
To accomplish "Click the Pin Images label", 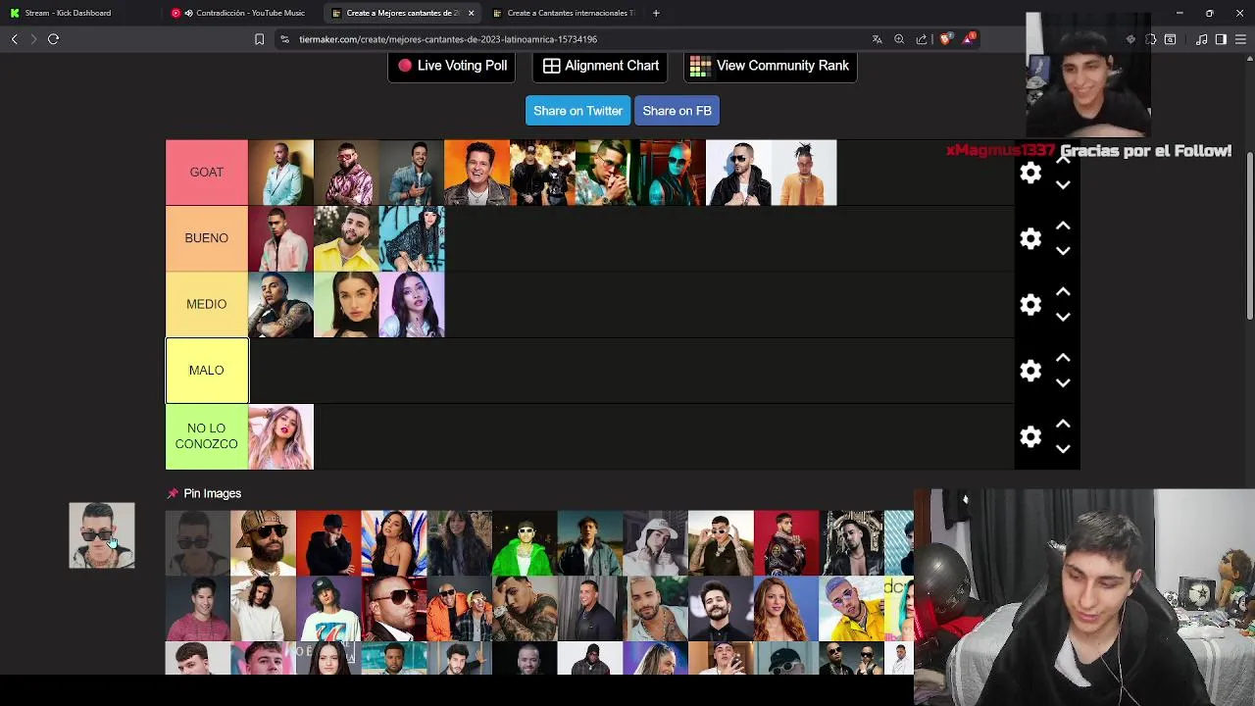I will point(212,493).
